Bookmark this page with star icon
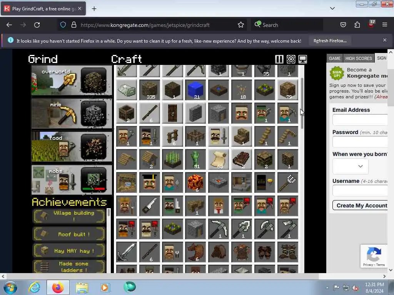The image size is (394, 295). pos(241,25)
